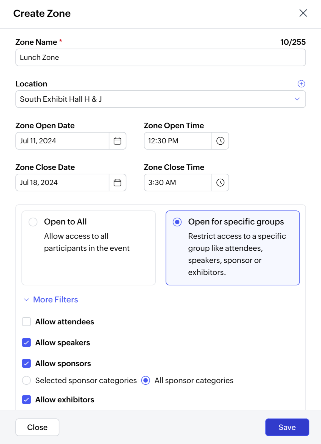Image resolution: width=321 pixels, height=444 pixels.
Task: Uncheck Allow exhibitors checkbox
Action: (x=26, y=400)
